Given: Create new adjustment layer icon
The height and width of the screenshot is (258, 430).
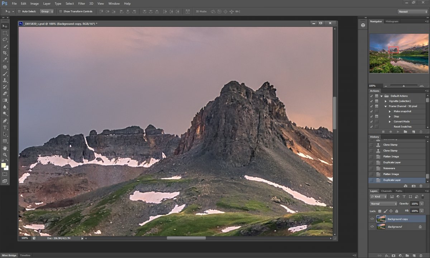Looking at the screenshot, I should click(x=400, y=256).
